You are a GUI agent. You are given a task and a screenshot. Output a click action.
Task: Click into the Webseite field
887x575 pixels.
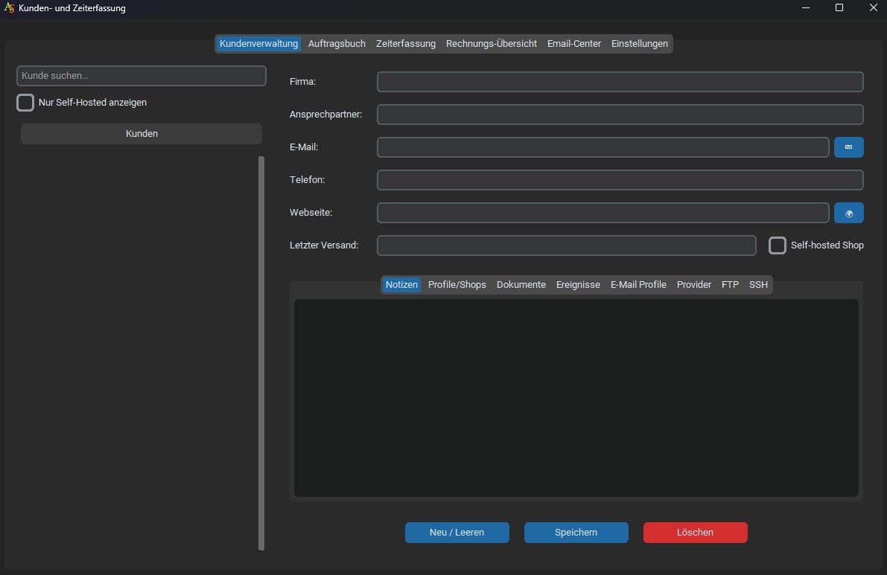tap(603, 213)
